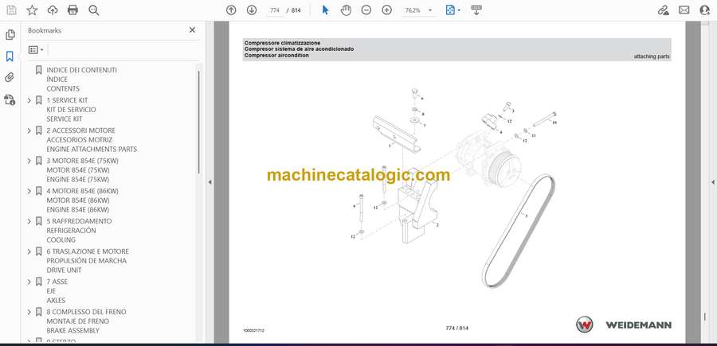Click the upload to cloud icon
This screenshot has width=717, height=346.
click(x=53, y=10)
